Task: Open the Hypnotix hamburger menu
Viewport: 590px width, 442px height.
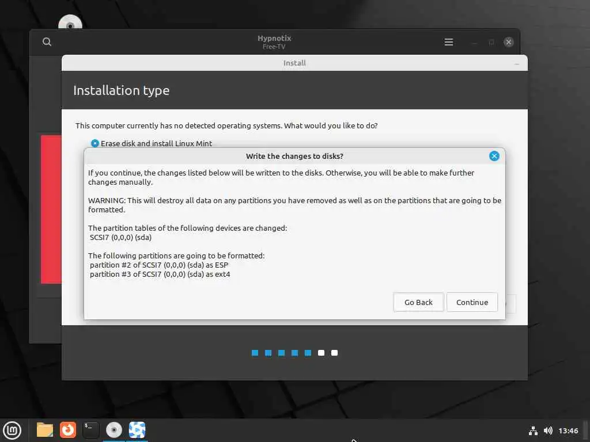Action: [448, 42]
